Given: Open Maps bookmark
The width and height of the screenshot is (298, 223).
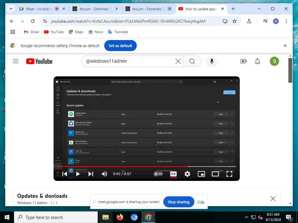Looking at the screenshot, I should coord(76,32).
